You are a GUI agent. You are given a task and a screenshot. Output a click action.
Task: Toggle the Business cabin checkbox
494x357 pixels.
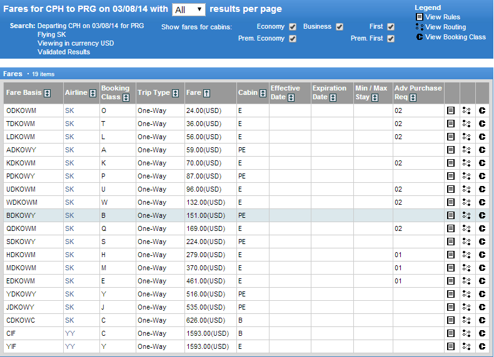pyautogui.click(x=340, y=27)
